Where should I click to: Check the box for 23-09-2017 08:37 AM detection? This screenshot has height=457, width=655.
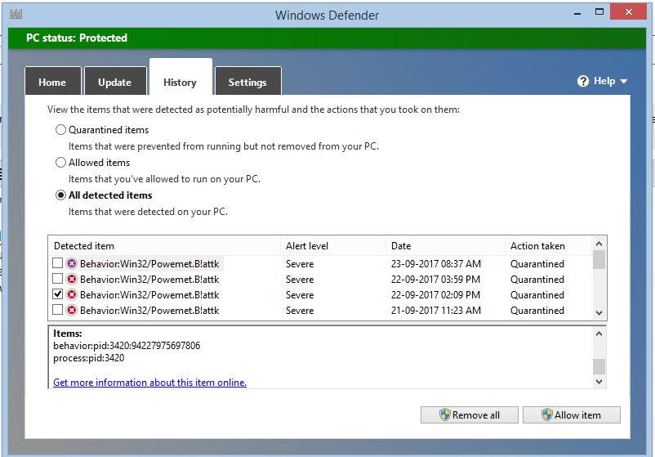[x=58, y=263]
